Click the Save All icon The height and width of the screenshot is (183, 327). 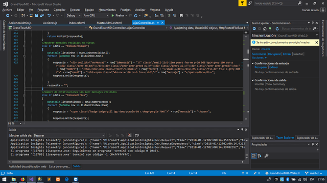point(42,16)
